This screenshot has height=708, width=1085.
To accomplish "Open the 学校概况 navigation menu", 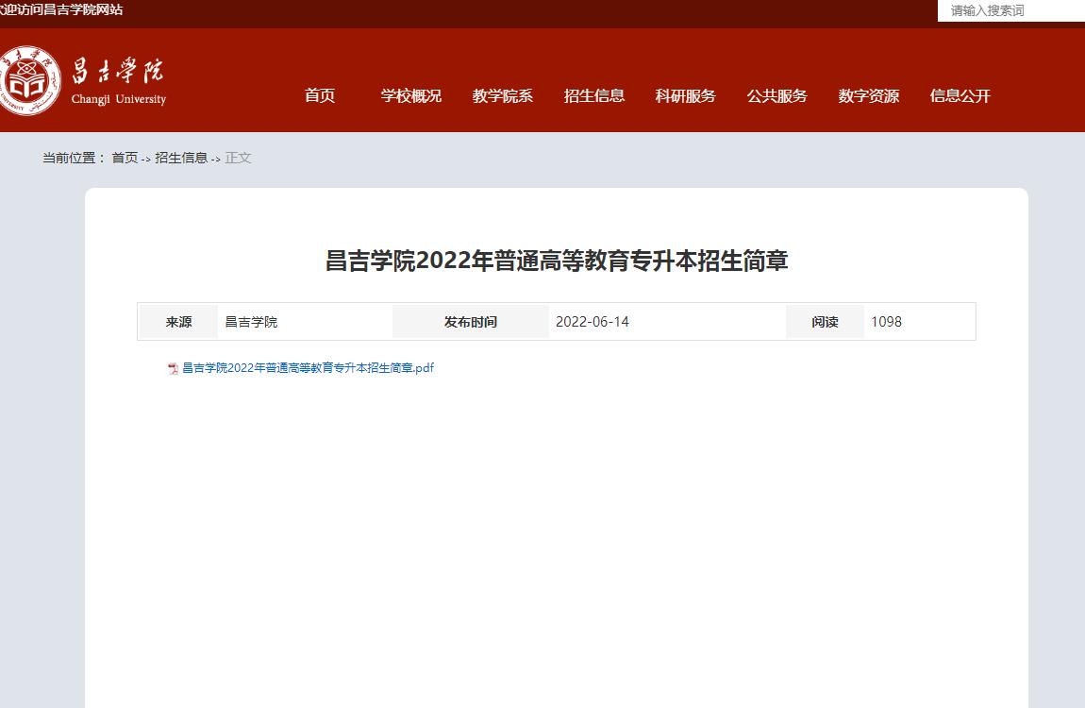I will [411, 95].
